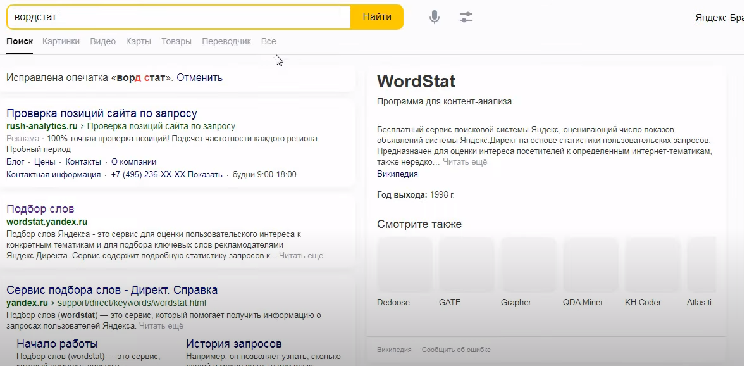The width and height of the screenshot is (747, 366).
Task: Click the microphone voice search icon
Action: (x=434, y=17)
